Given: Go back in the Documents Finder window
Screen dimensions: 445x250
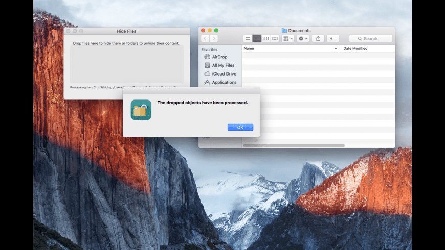Looking at the screenshot, I should (x=205, y=38).
